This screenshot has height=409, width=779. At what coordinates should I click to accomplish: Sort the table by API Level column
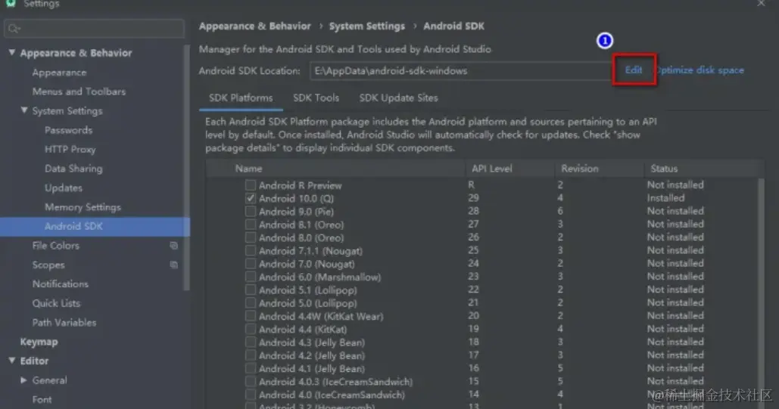(492, 169)
